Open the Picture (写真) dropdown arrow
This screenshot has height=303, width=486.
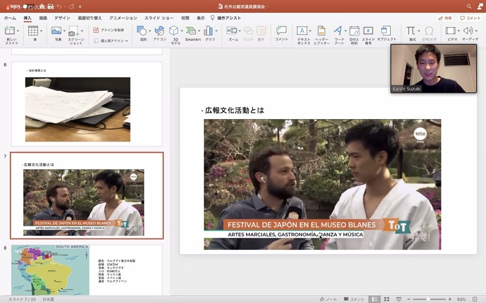(65, 30)
